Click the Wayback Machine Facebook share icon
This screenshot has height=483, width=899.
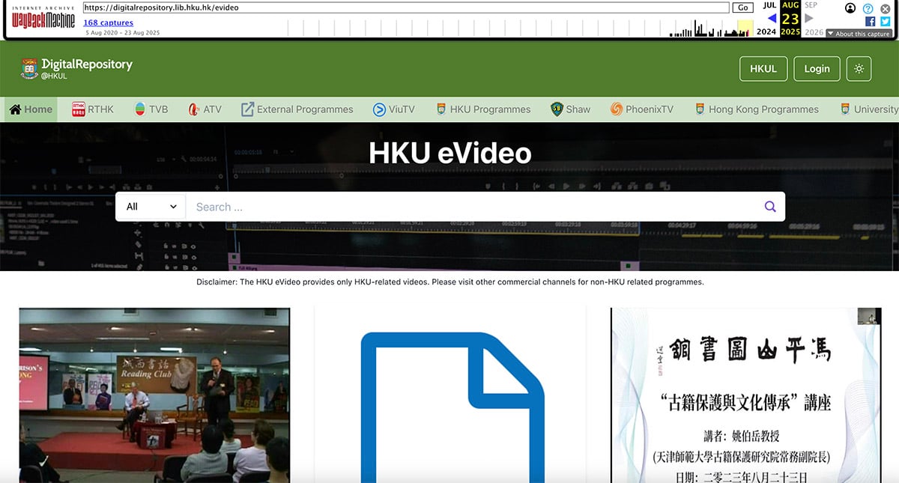pos(871,22)
